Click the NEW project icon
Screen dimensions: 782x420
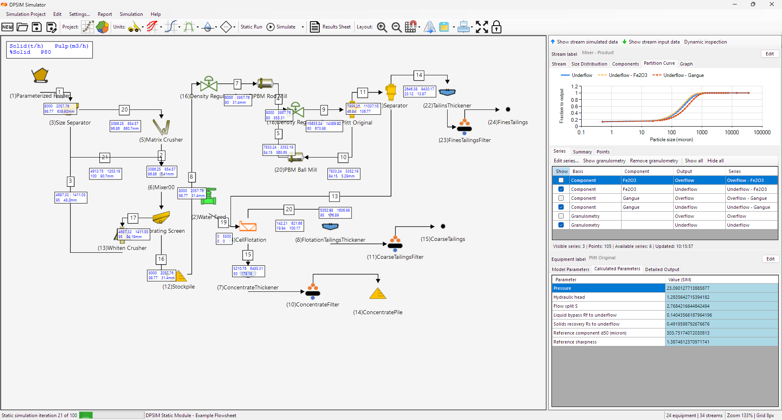[x=7, y=27]
